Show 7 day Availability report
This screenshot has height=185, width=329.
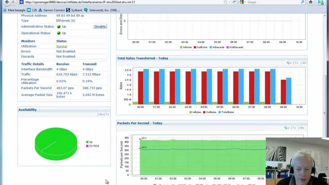107,114
